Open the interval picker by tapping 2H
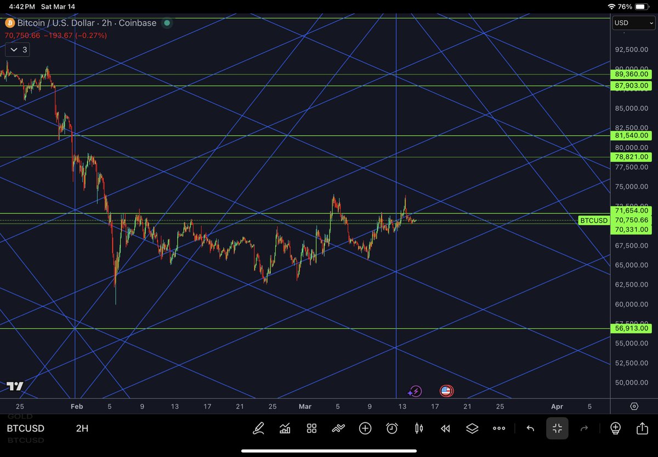The image size is (658, 457). pyautogui.click(x=82, y=429)
